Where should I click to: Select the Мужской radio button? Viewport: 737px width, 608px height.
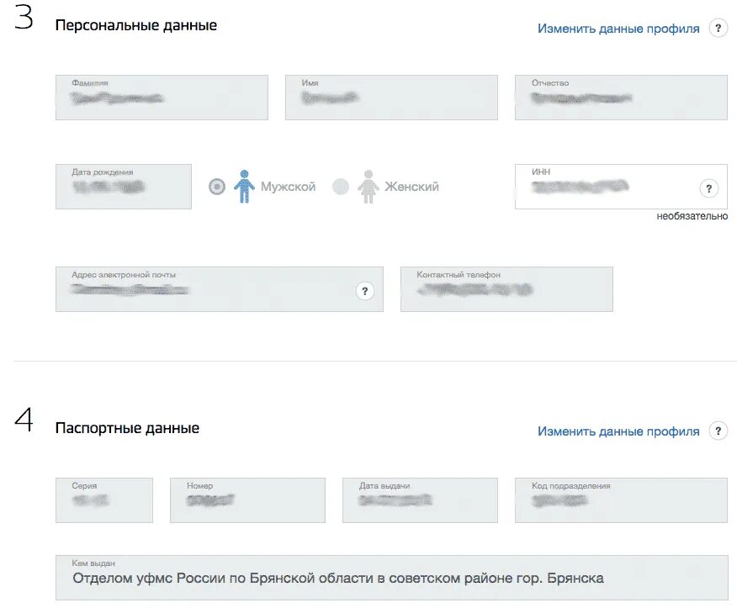pos(217,187)
